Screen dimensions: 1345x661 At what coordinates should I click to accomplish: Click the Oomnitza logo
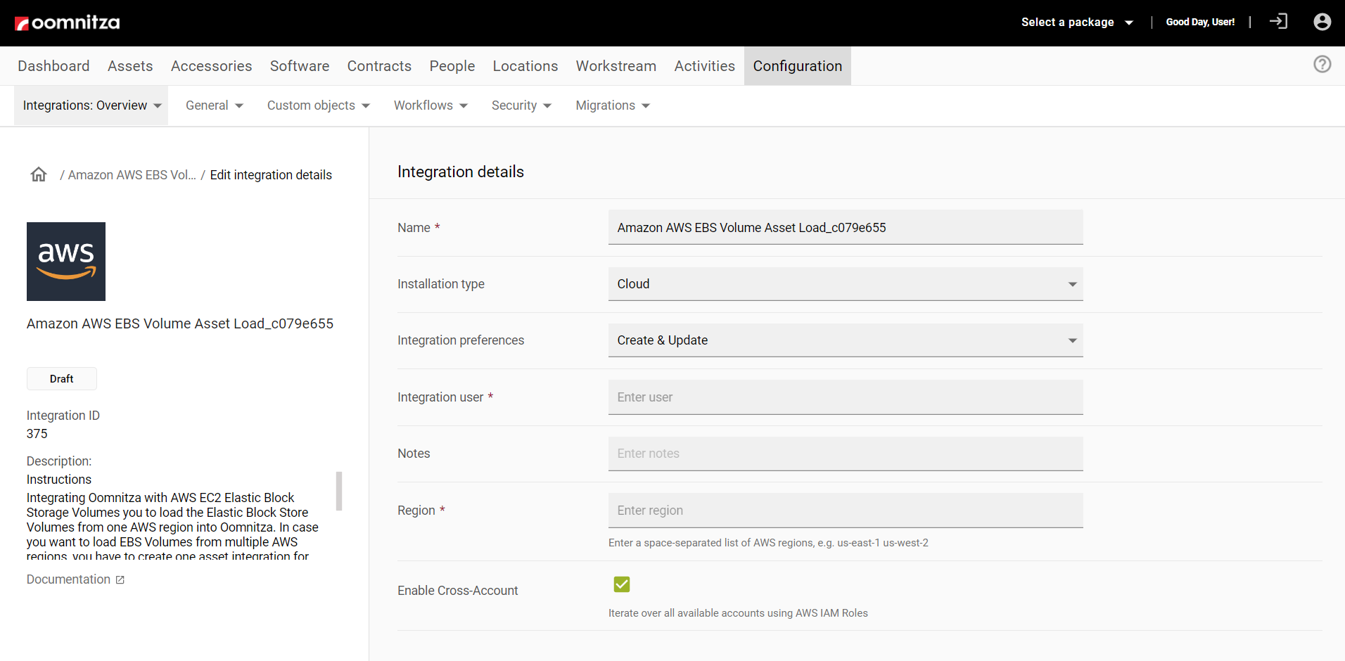tap(68, 23)
